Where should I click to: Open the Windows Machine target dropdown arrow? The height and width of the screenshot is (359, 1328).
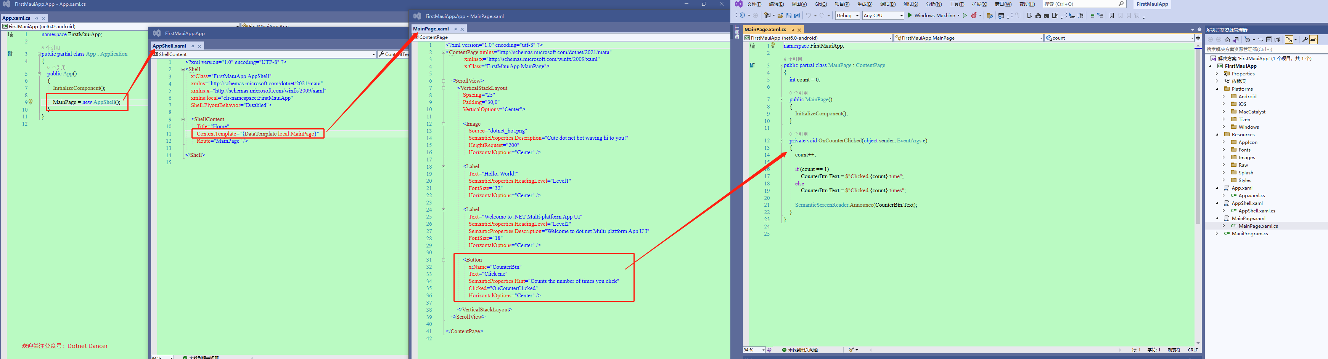point(959,16)
